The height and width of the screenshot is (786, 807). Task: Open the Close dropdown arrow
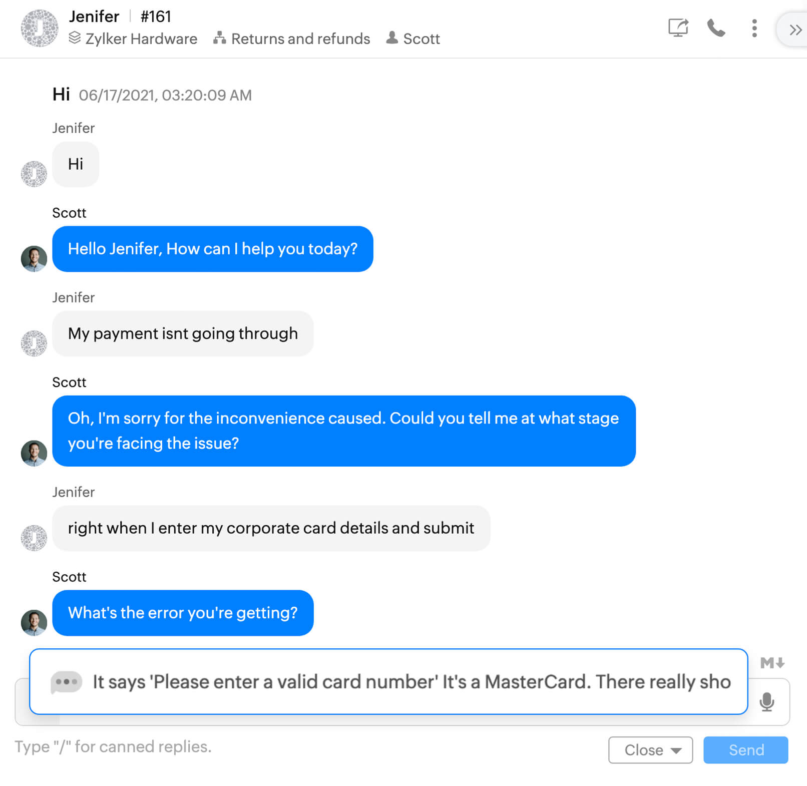click(x=676, y=750)
